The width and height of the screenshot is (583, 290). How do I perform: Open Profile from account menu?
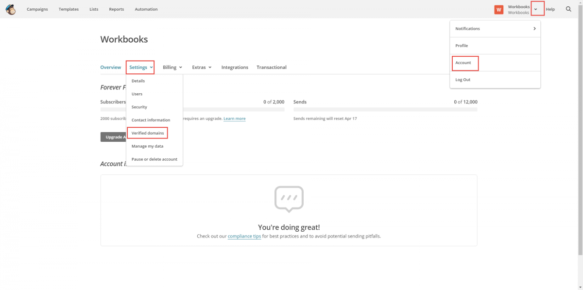495,46
